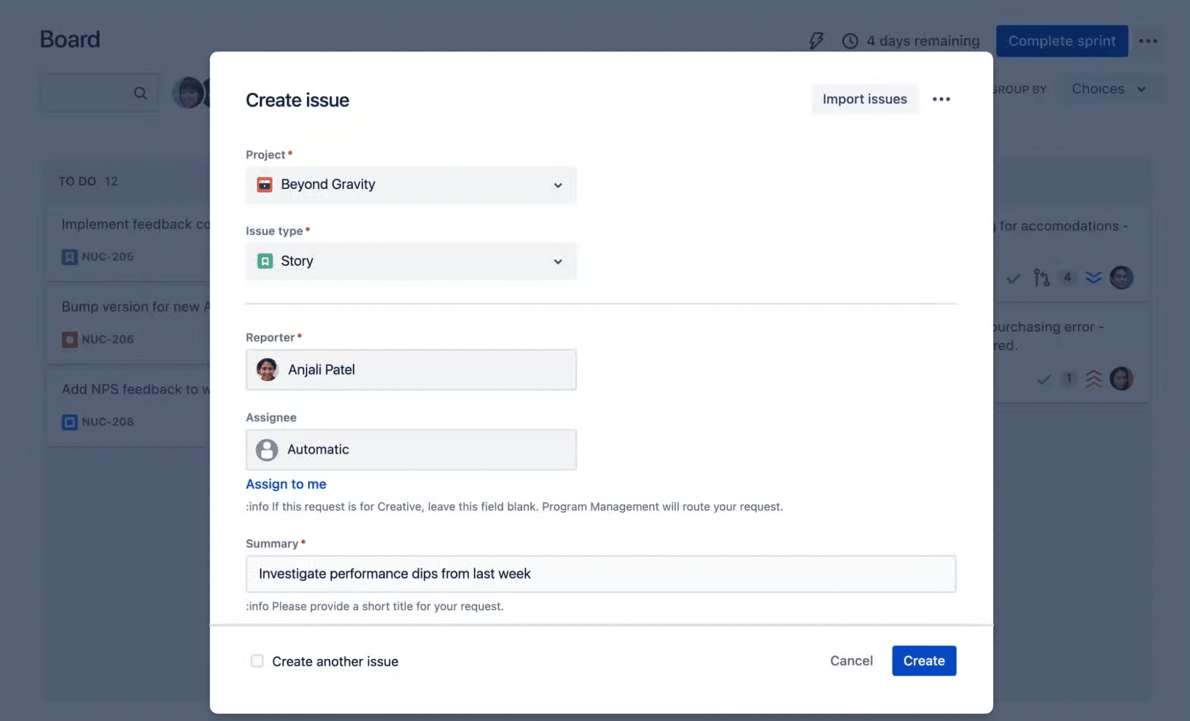Click the branch icon on accommodations card

[x=1042, y=278]
